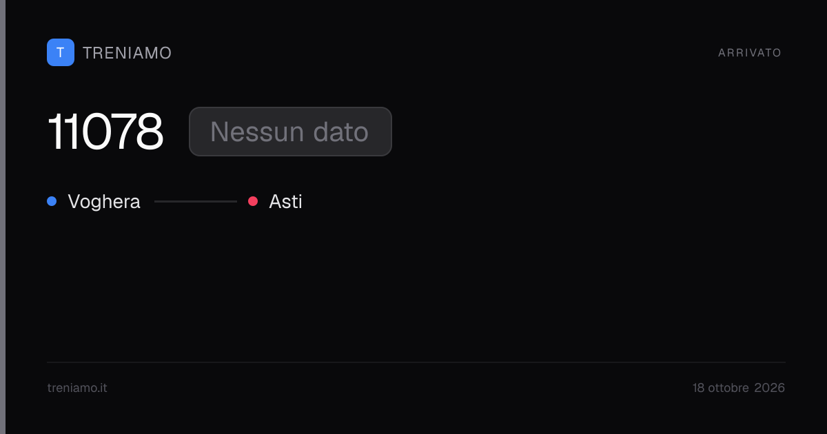Open the treniamo.it footer link
The image size is (827, 434).
(x=77, y=388)
